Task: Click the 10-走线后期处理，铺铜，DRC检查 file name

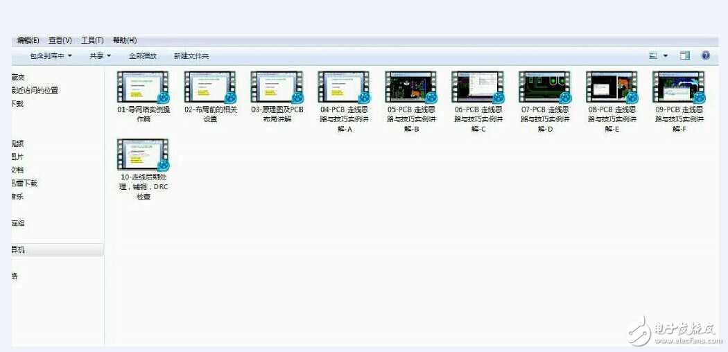Action: tap(143, 187)
